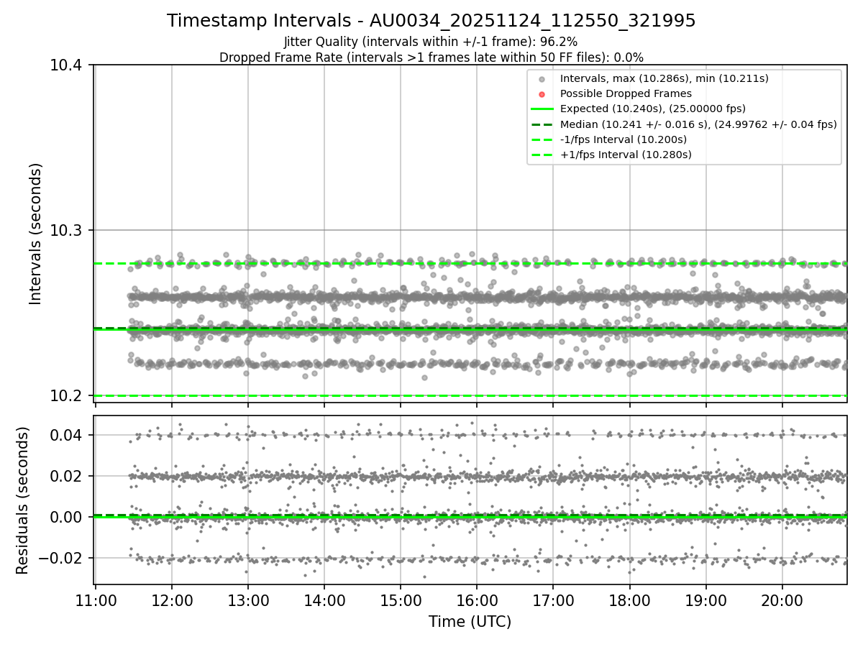Click legend entry '+1/fps Interval (10.280s)'
The image size is (863, 647).
click(626, 154)
